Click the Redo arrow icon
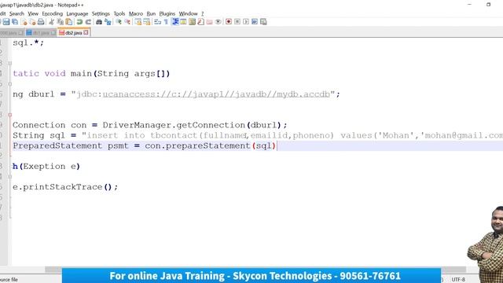 [x=88, y=22]
